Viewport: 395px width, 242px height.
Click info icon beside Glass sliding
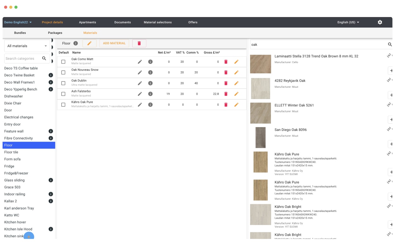(x=51, y=180)
